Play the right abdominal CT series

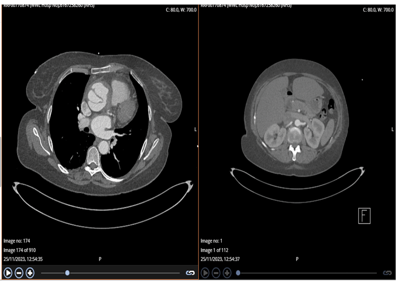[205, 272]
